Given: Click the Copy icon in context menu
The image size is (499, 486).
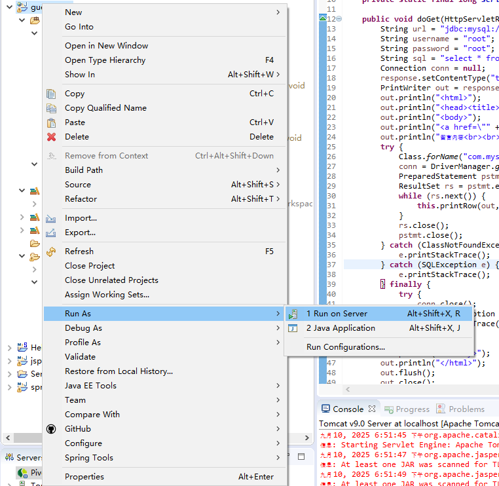Looking at the screenshot, I should coord(51,94).
